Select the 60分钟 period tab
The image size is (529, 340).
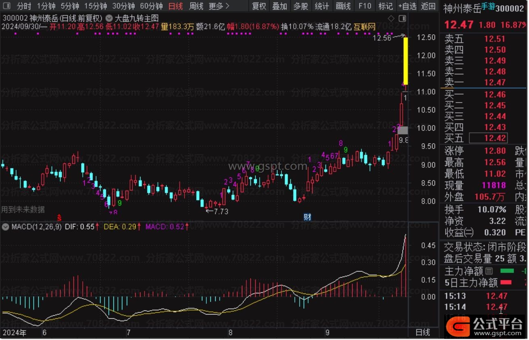[x=151, y=6]
